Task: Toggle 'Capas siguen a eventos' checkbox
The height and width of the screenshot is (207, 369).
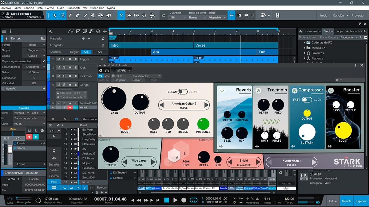Action: point(43,61)
